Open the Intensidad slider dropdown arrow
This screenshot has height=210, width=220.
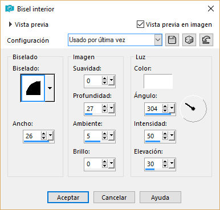tap(172, 135)
